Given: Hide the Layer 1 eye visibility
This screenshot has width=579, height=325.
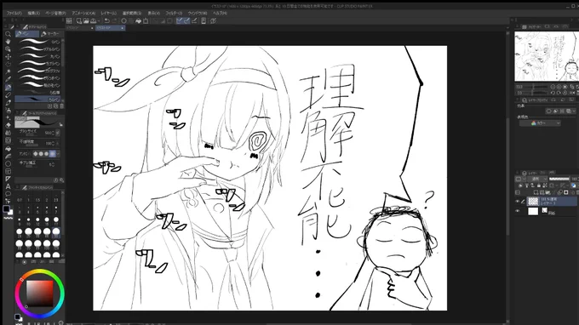Looking at the screenshot, I should pos(518,202).
